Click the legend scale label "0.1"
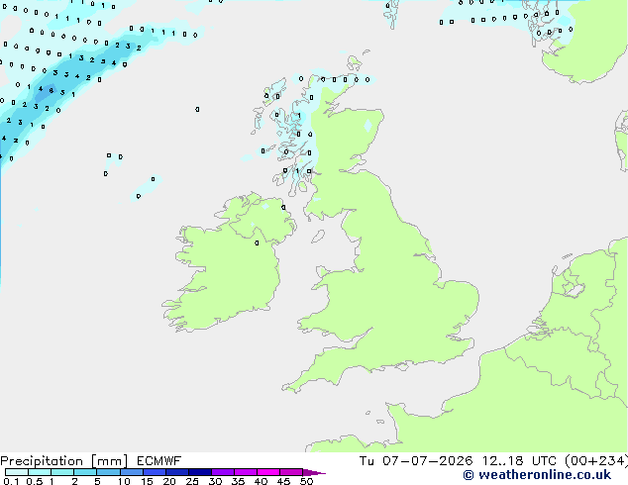The image size is (628, 485). [x=11, y=481]
